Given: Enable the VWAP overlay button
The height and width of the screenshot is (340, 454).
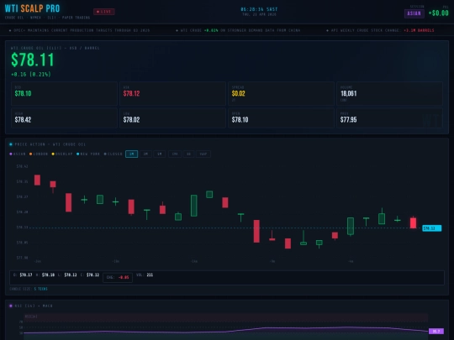Looking at the screenshot, I should 203,154.
